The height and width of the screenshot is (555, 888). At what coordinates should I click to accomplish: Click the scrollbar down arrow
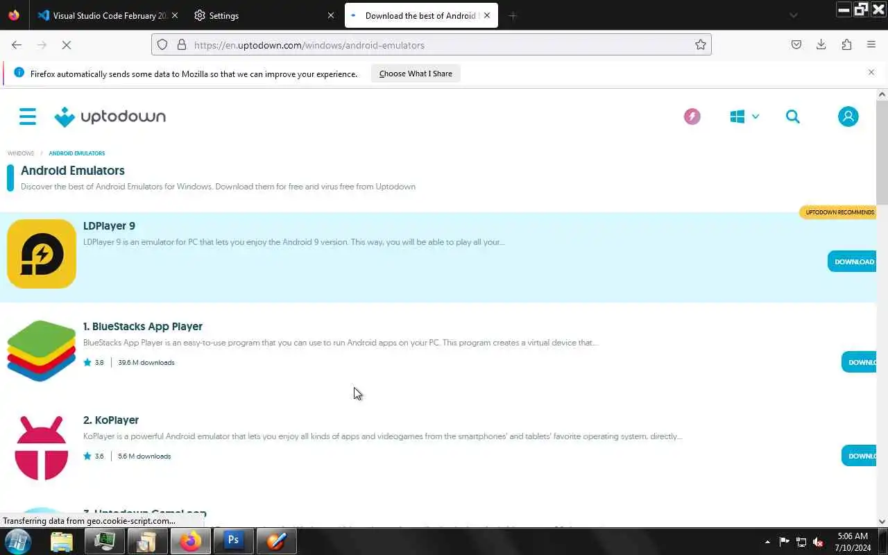tap(882, 522)
